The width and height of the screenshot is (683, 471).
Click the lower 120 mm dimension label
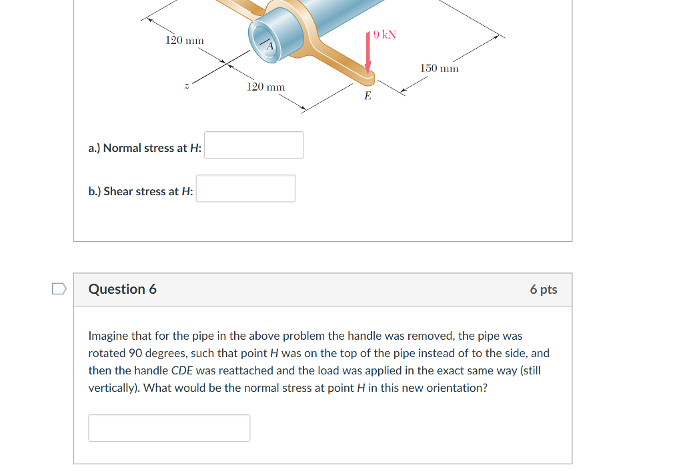click(265, 87)
